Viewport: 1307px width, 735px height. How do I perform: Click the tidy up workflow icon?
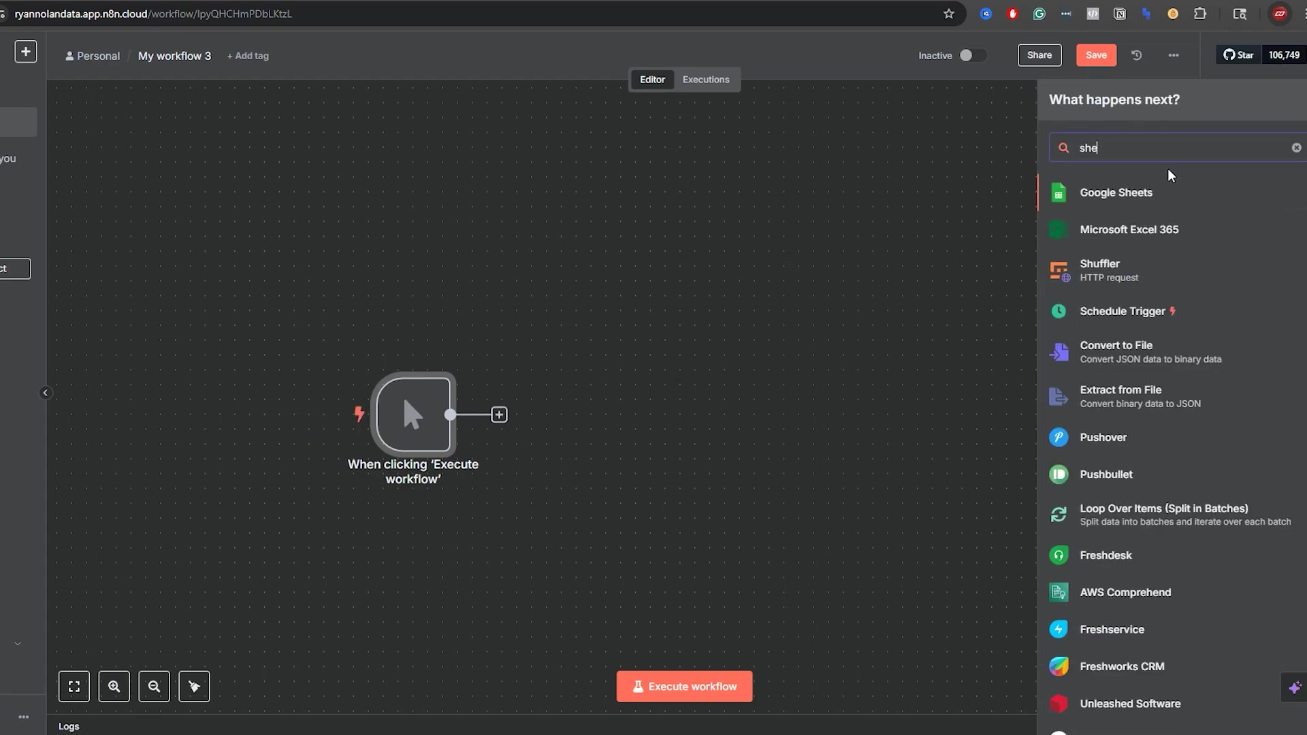click(194, 687)
